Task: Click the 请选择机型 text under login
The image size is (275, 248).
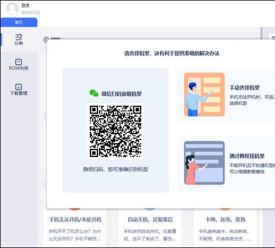Action: point(30,13)
